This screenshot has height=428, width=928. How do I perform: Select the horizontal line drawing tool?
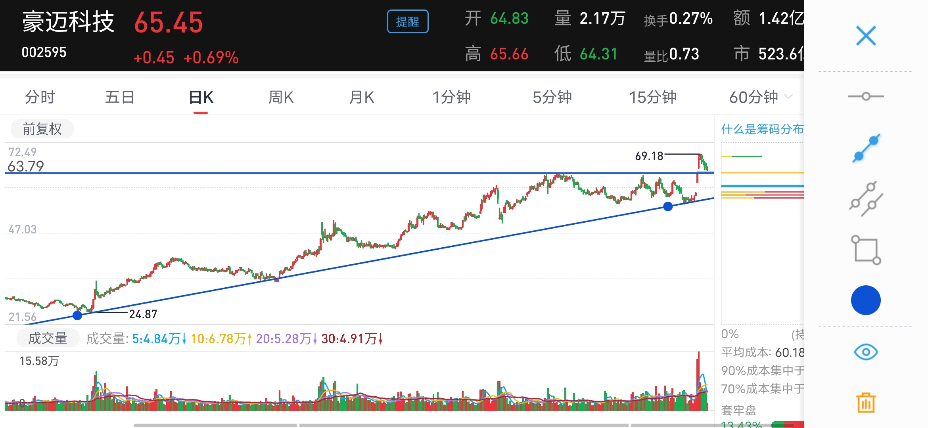866,96
